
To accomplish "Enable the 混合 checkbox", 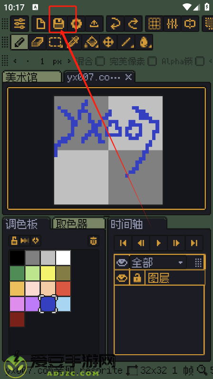I will pyautogui.click(x=100, y=61).
